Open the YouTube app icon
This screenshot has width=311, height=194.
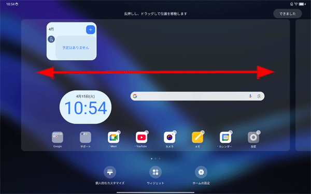[x=142, y=138]
